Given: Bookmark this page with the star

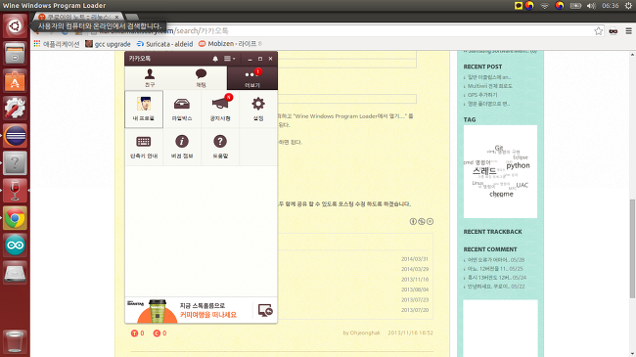Looking at the screenshot, I should 598,31.
